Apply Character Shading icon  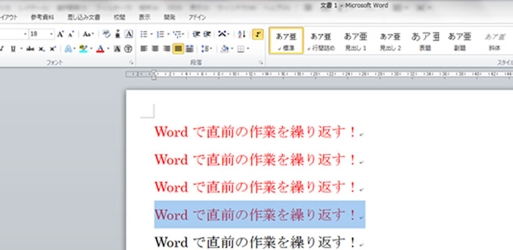pos(117,49)
